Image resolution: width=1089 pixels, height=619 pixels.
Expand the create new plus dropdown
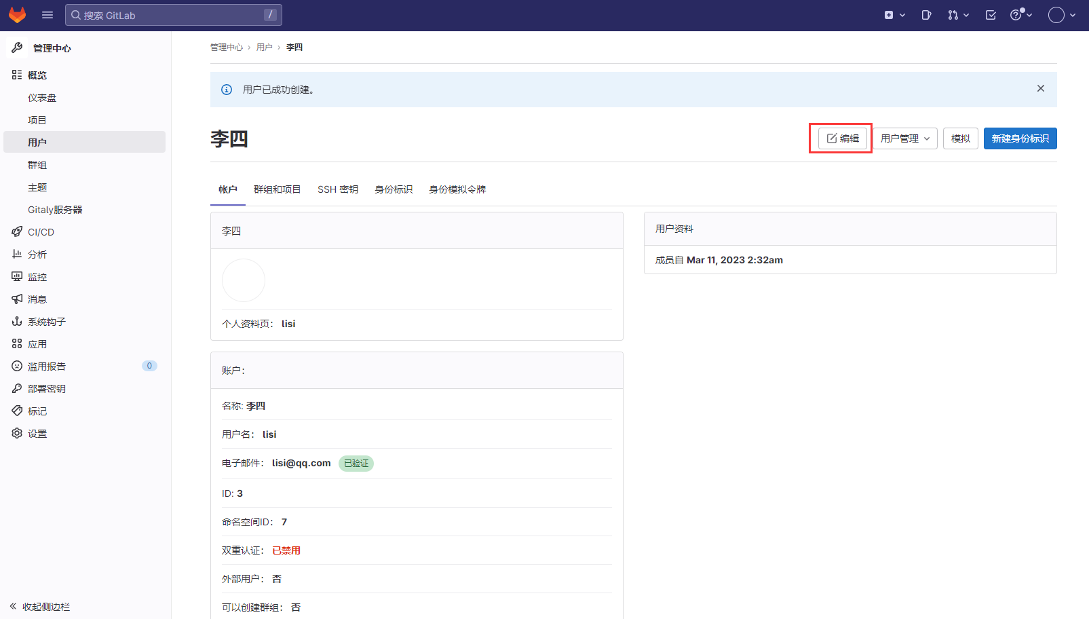[x=894, y=15]
